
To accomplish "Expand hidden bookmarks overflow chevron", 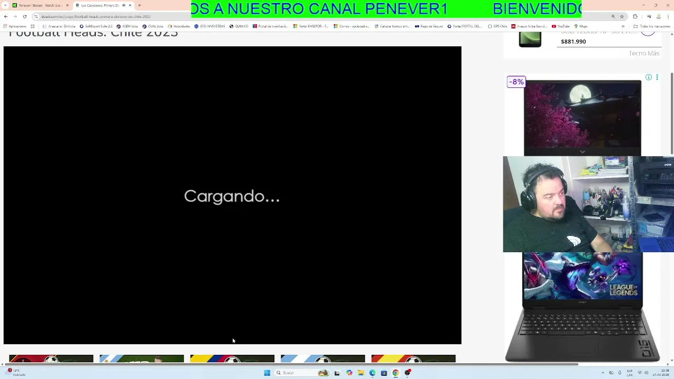I will tap(623, 26).
